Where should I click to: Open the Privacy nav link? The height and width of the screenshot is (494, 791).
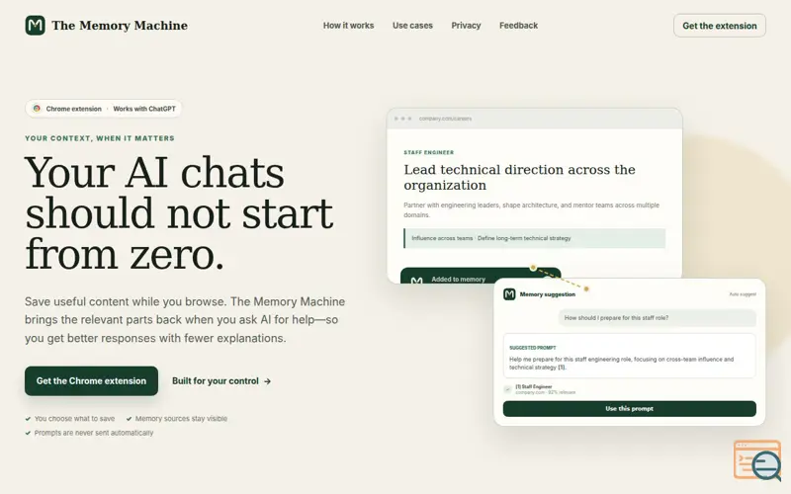(x=466, y=26)
